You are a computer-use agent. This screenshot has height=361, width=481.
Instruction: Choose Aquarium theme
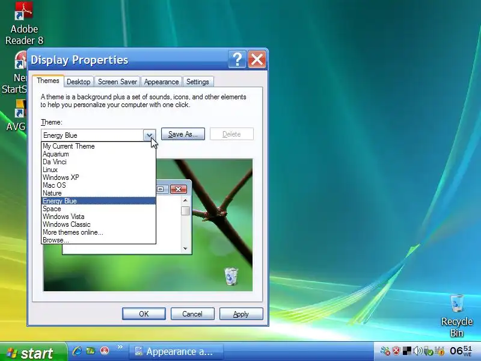point(99,154)
